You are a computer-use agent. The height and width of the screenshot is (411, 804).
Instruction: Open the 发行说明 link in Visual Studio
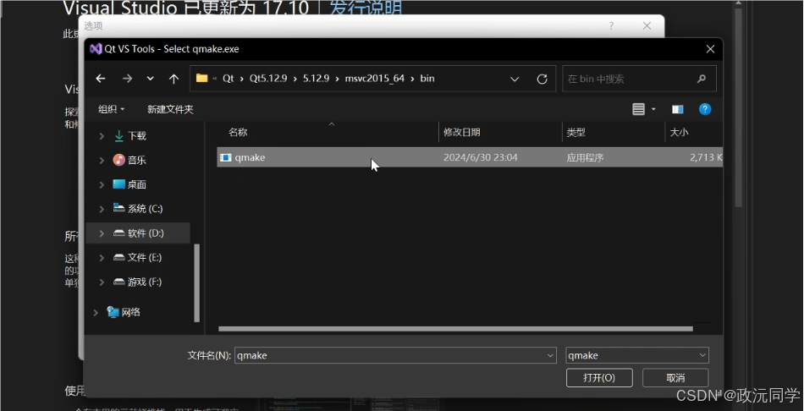pyautogui.click(x=366, y=8)
